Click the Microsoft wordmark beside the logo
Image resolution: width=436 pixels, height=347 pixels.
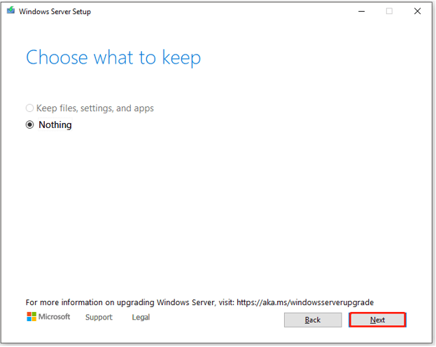point(54,316)
